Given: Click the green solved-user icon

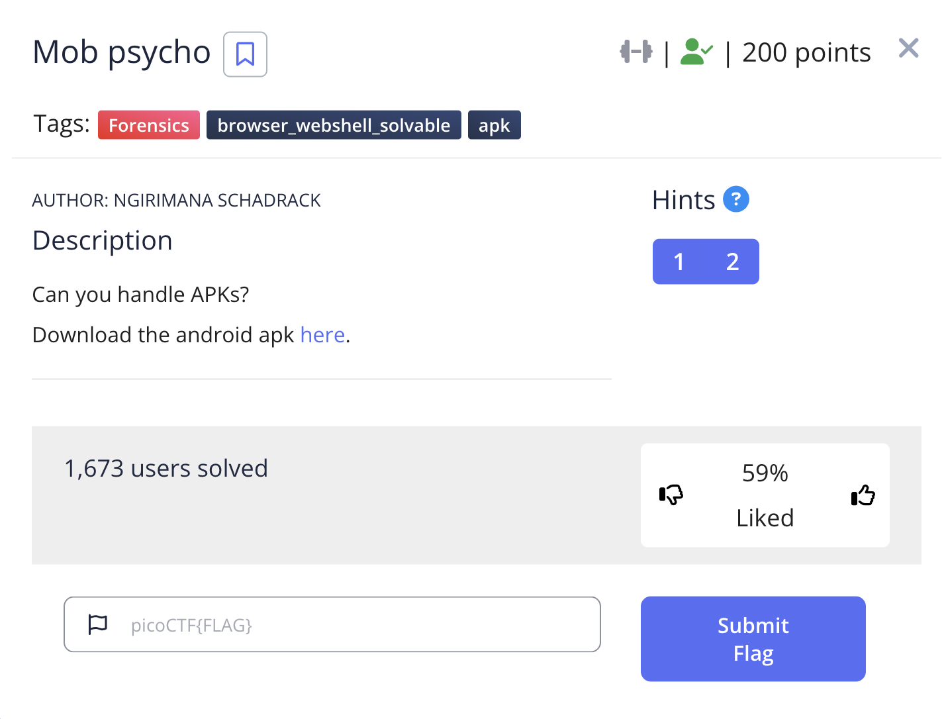Looking at the screenshot, I should [696, 52].
